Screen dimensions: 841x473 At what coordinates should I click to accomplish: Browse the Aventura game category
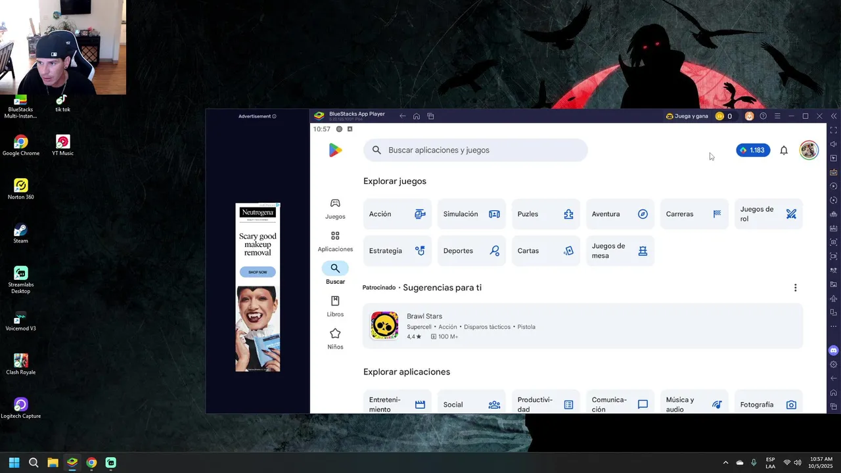[620, 214]
